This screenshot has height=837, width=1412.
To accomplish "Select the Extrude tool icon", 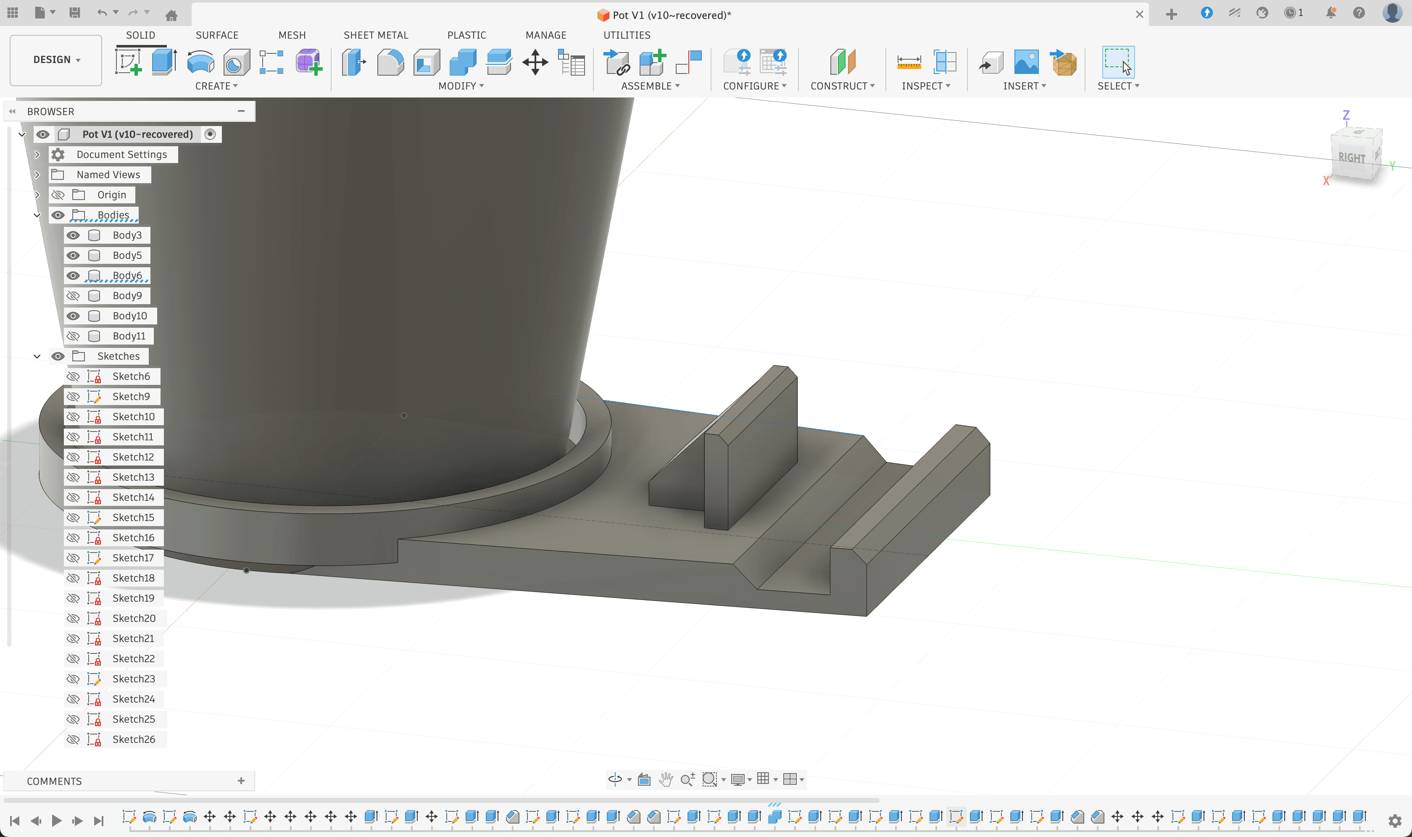I will [x=164, y=61].
